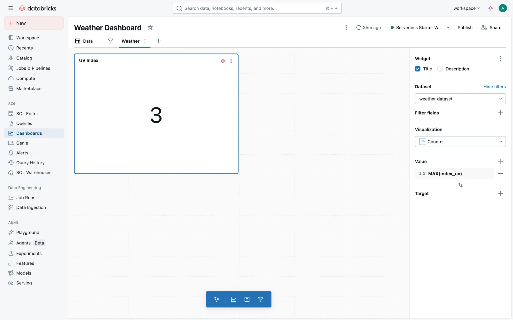
Task: Open SQL Editor in the sidebar
Action: tap(27, 114)
